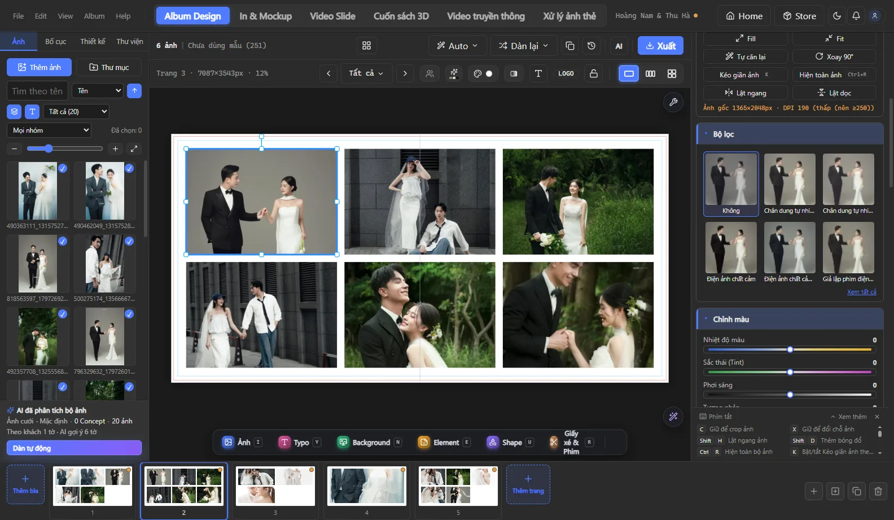Open the history clock icon
This screenshot has height=520, width=894.
pyautogui.click(x=591, y=46)
